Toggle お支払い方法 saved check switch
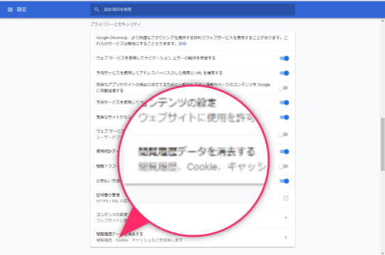This screenshot has height=255, width=385. [284, 181]
